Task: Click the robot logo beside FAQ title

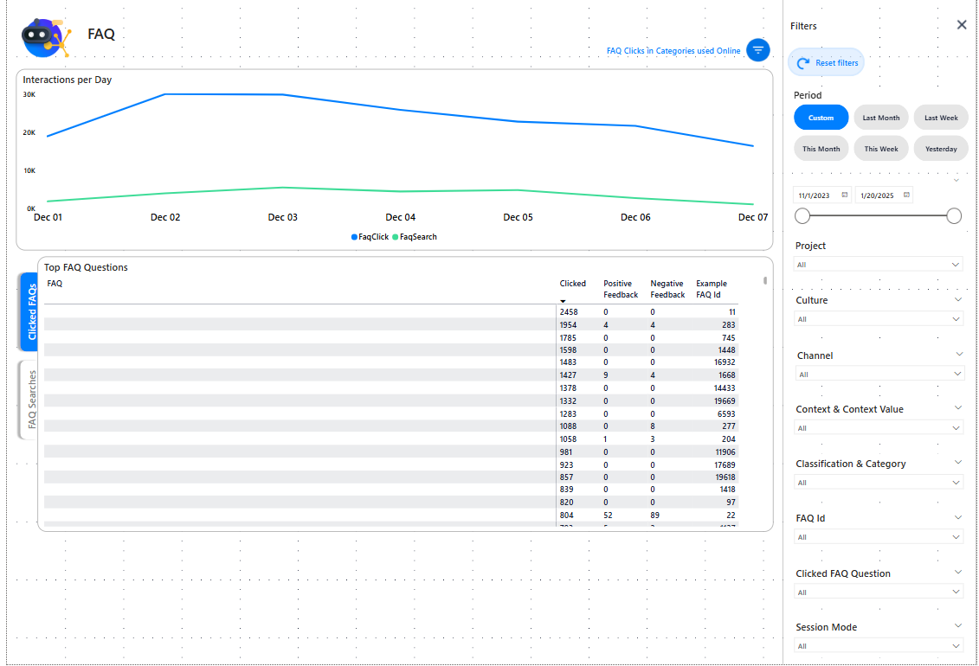Action: click(45, 37)
